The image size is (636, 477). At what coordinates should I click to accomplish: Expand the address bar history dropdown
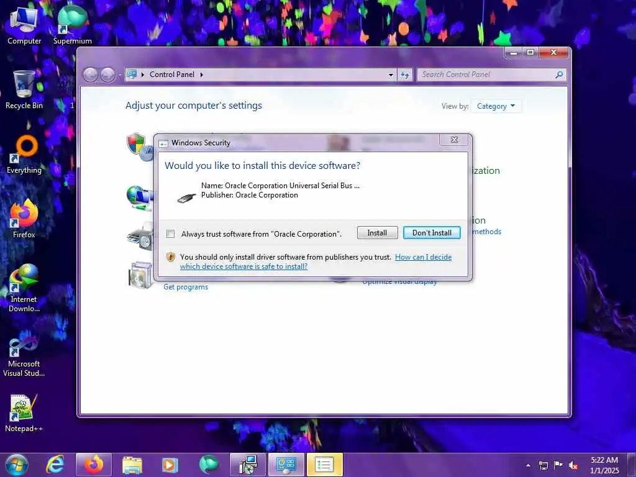391,75
